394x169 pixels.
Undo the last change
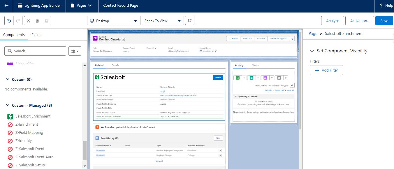coord(9,21)
